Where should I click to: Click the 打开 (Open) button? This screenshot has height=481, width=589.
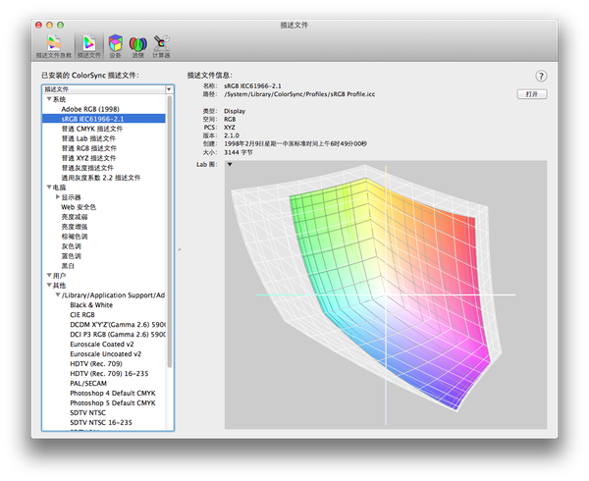(x=531, y=94)
